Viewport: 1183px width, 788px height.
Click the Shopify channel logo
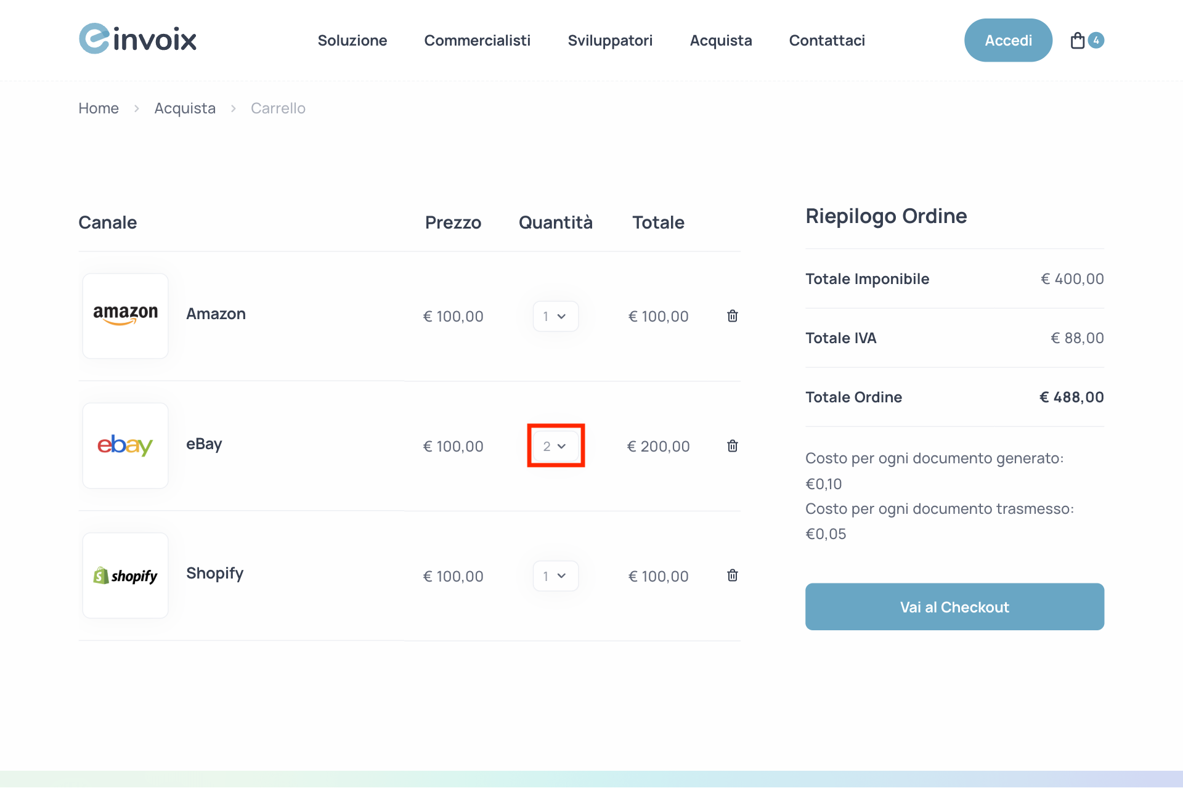pyautogui.click(x=125, y=575)
